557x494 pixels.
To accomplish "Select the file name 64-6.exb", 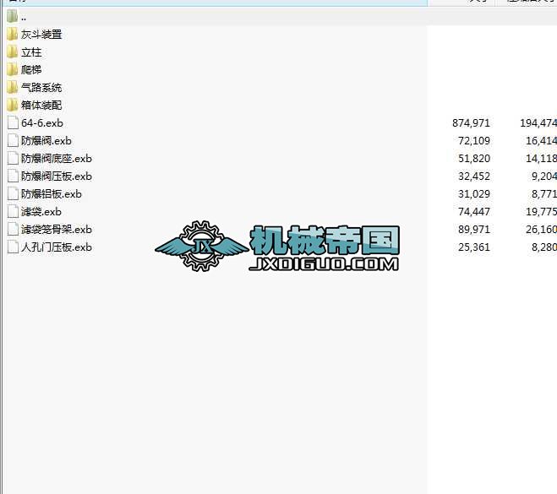I will click(42, 123).
